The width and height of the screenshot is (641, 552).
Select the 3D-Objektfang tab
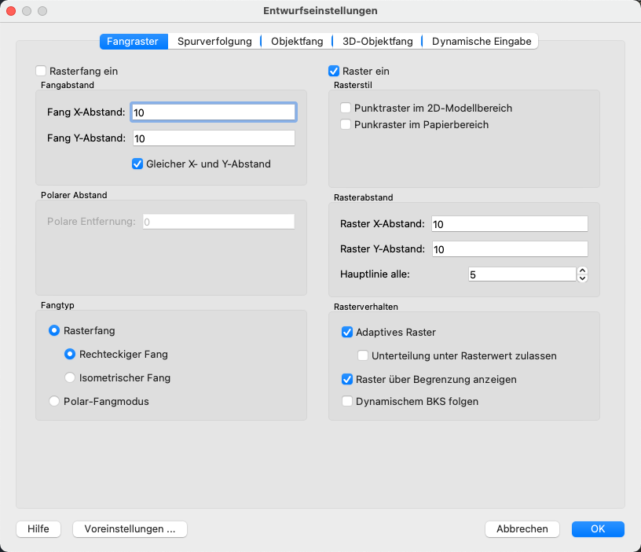377,41
